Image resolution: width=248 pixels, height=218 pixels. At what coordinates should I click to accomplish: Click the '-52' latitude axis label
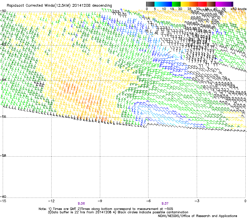pyautogui.click(x=3, y=44)
